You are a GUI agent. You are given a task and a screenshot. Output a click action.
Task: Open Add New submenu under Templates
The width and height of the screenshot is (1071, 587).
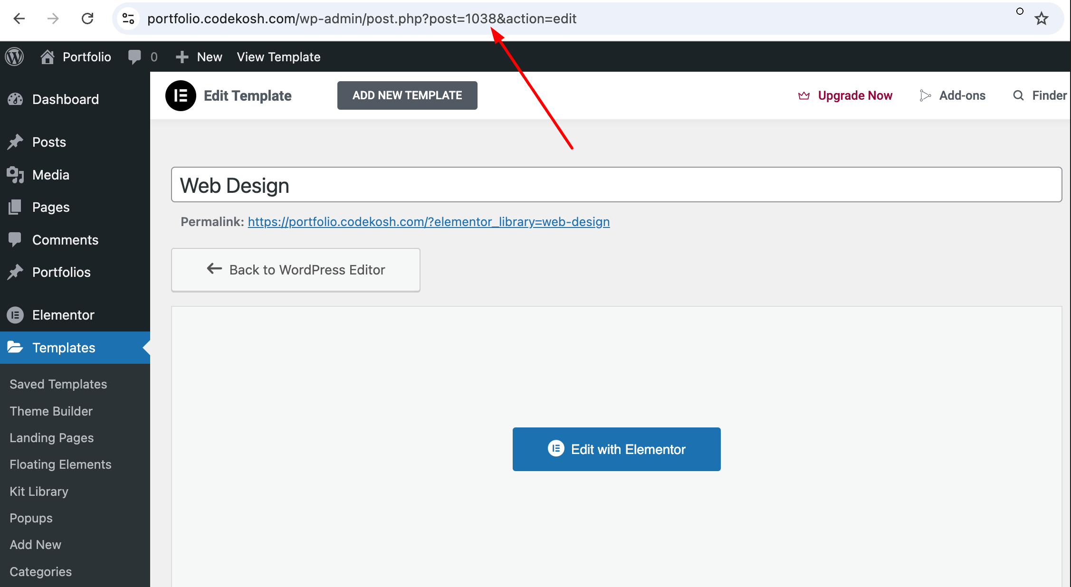[x=35, y=545]
